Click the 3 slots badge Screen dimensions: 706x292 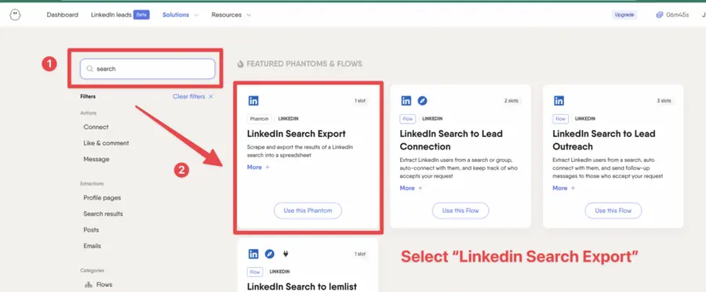(664, 101)
